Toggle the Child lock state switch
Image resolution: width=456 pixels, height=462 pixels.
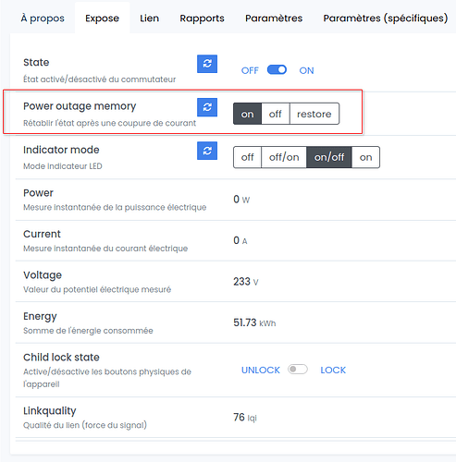click(x=298, y=369)
